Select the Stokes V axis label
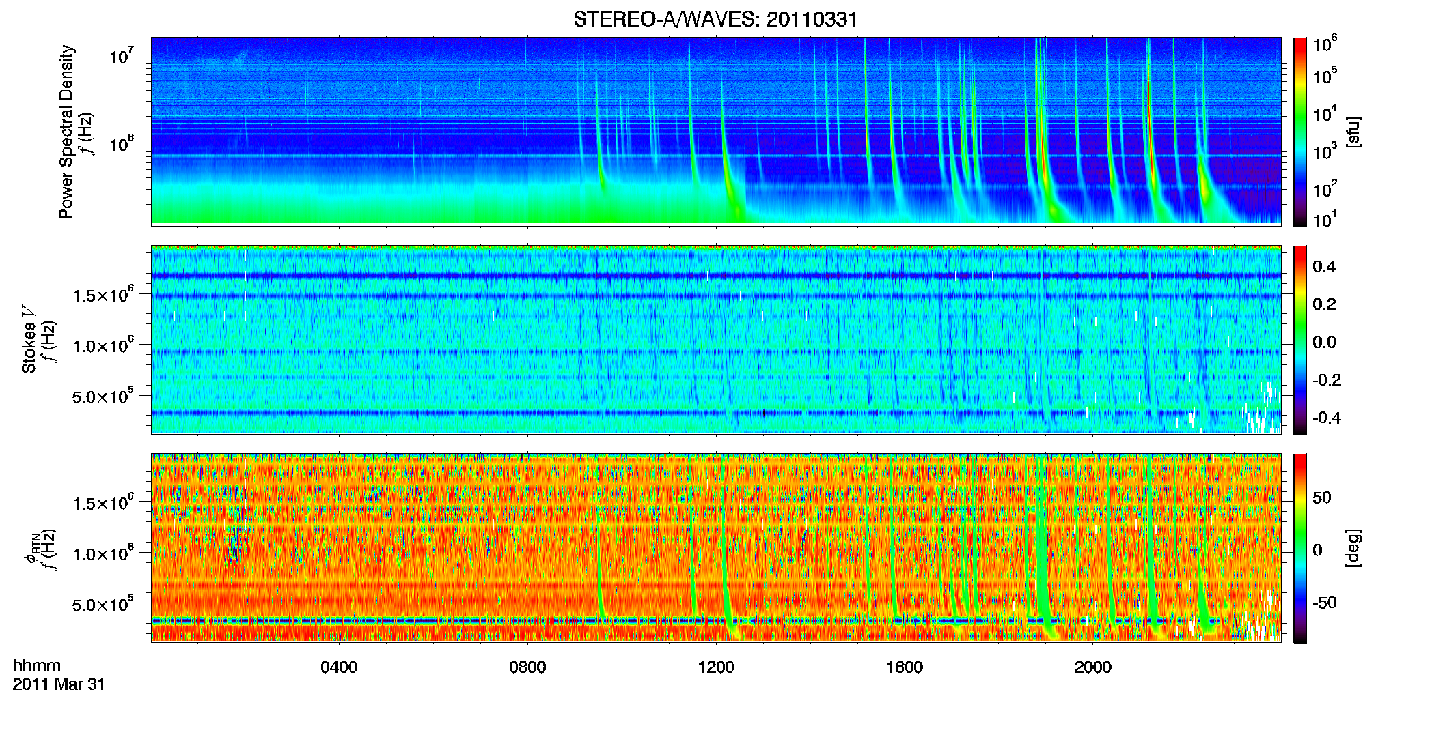Image resolution: width=1432 pixels, height=737 pixels. click(29, 339)
